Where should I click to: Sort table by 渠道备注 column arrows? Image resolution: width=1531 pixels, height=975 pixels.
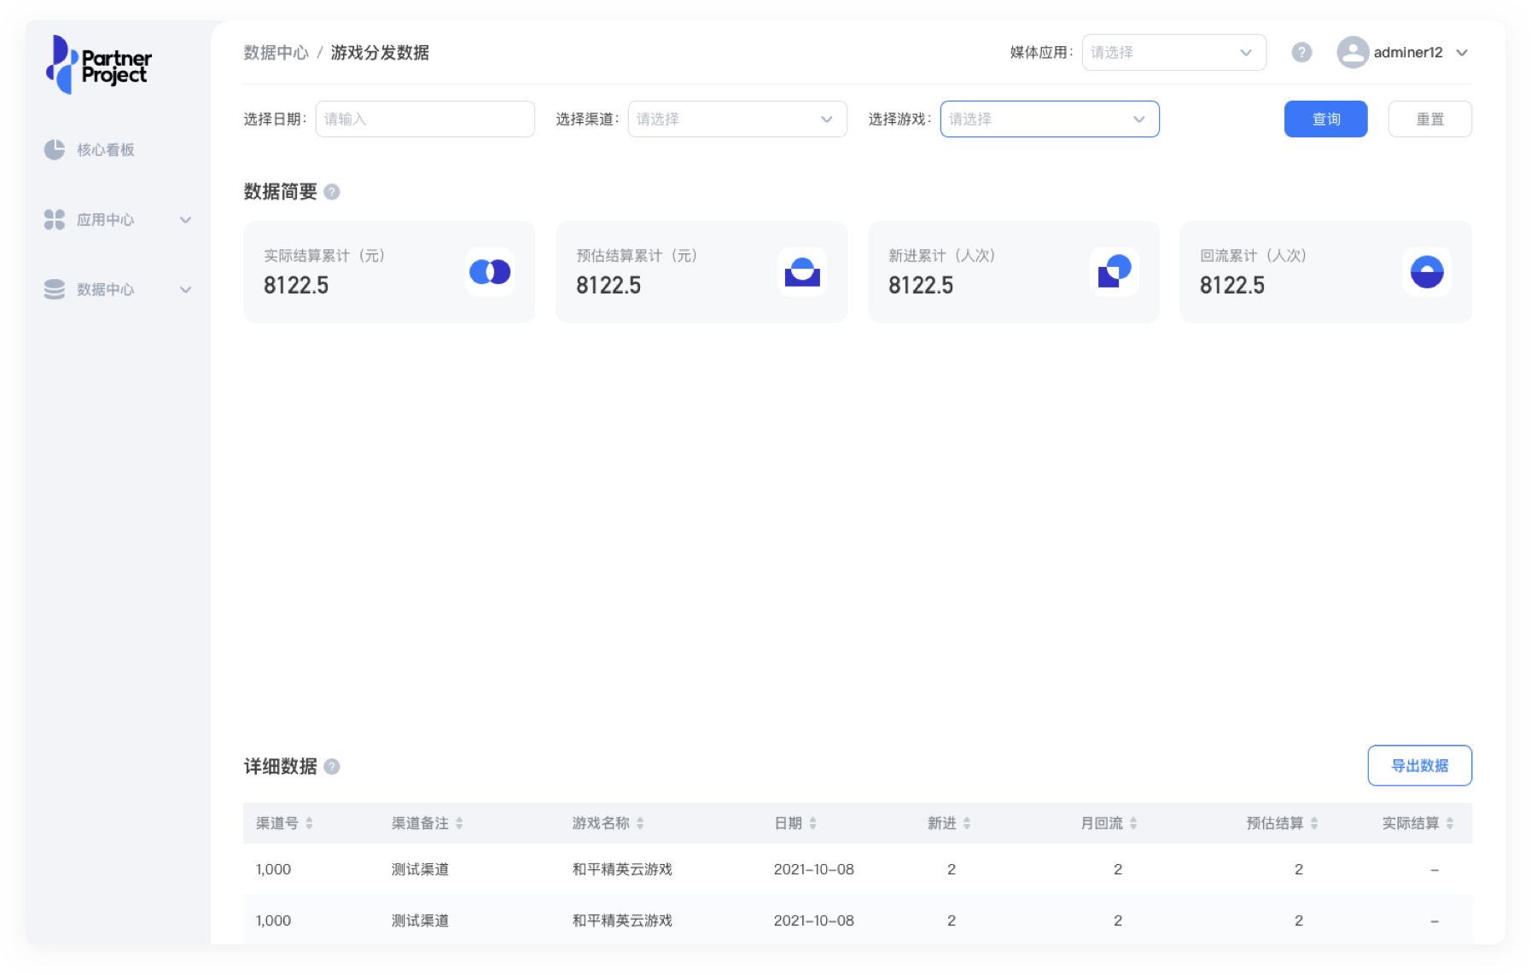459,823
